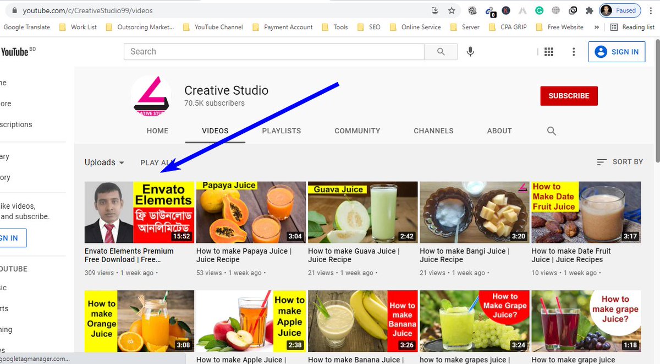The image size is (660, 364).
Task: Open the Server bookmark folder
Action: click(x=465, y=27)
